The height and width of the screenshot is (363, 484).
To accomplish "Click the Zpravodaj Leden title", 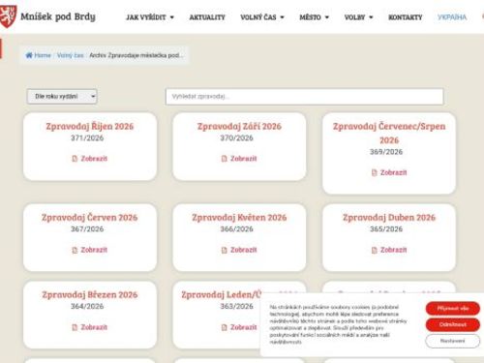I will coord(222,295).
